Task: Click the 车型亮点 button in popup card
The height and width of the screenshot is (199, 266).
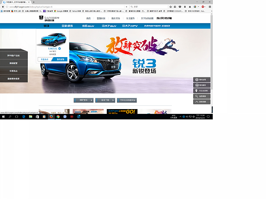Action: 44,59
